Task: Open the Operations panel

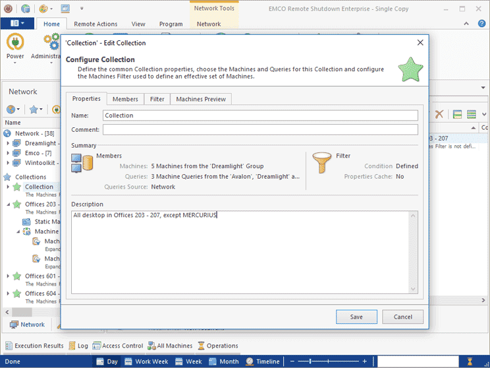Action: click(x=218, y=346)
